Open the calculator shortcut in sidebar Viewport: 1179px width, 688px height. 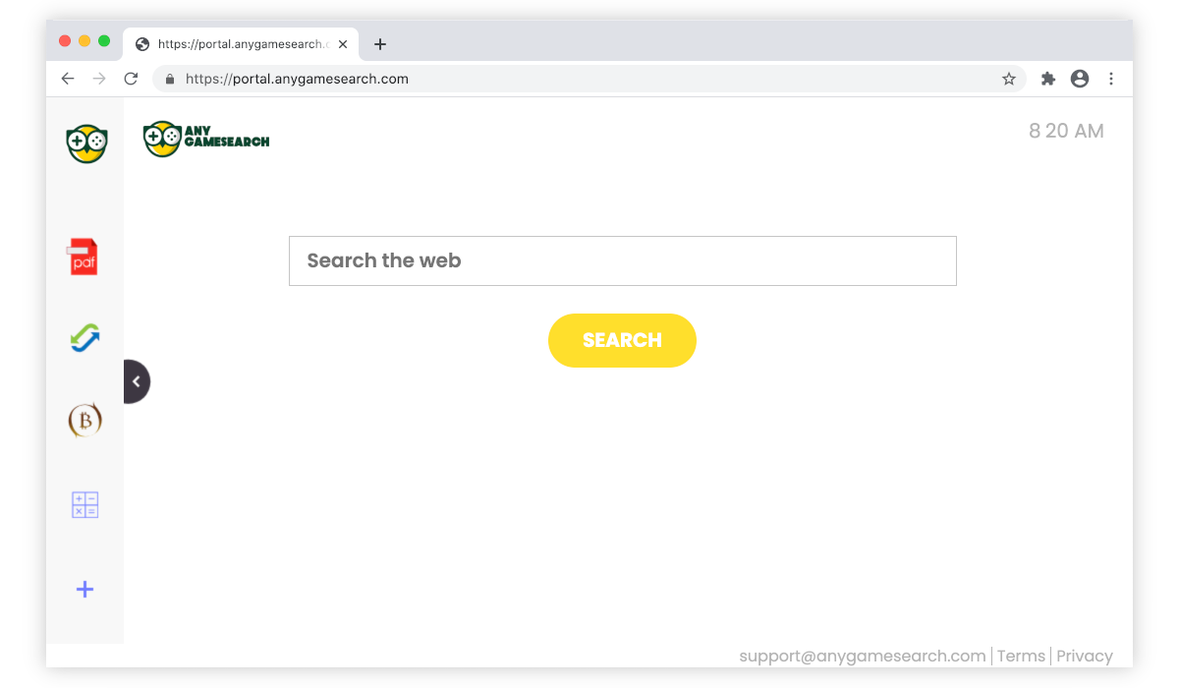pyautogui.click(x=84, y=504)
